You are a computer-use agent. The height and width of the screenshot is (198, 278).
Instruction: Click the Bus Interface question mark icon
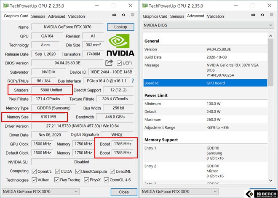(x=133, y=81)
